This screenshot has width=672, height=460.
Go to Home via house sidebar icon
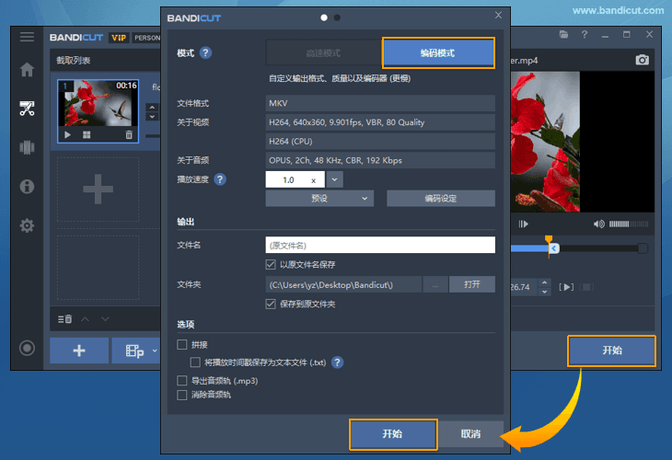click(27, 69)
